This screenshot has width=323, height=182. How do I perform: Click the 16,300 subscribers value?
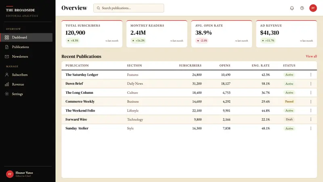pos(197,128)
